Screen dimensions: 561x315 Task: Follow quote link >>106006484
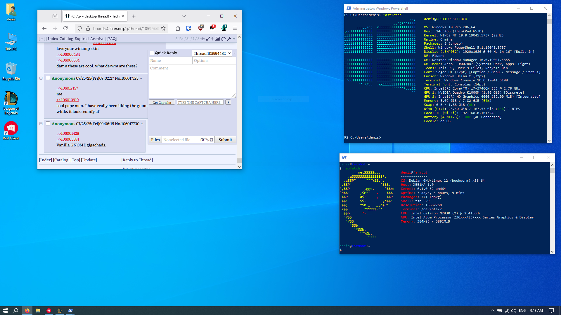pos(68,54)
